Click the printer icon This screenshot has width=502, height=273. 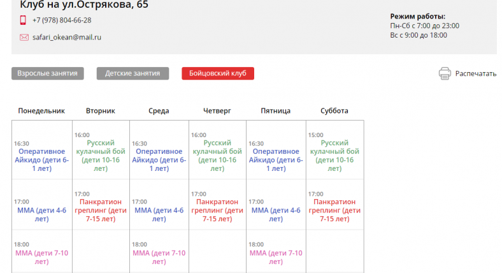(445, 73)
